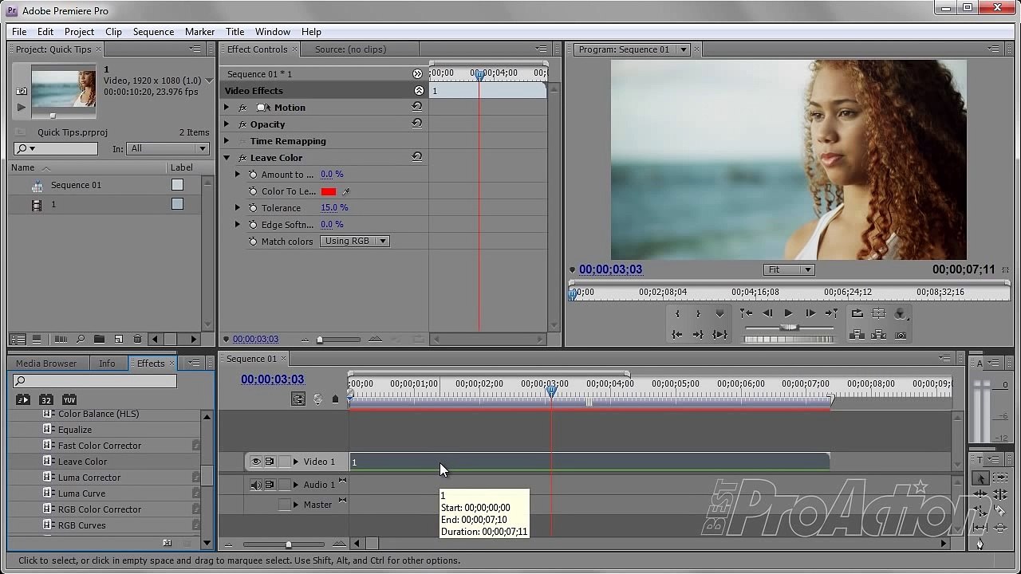Click Set Out Point in Program monitor
Image resolution: width=1021 pixels, height=574 pixels.
698,313
